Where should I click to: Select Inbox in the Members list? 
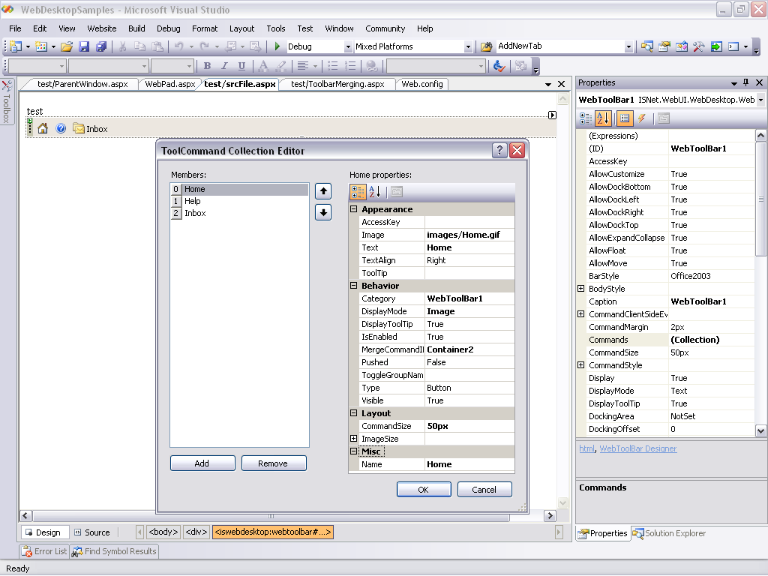pos(195,213)
